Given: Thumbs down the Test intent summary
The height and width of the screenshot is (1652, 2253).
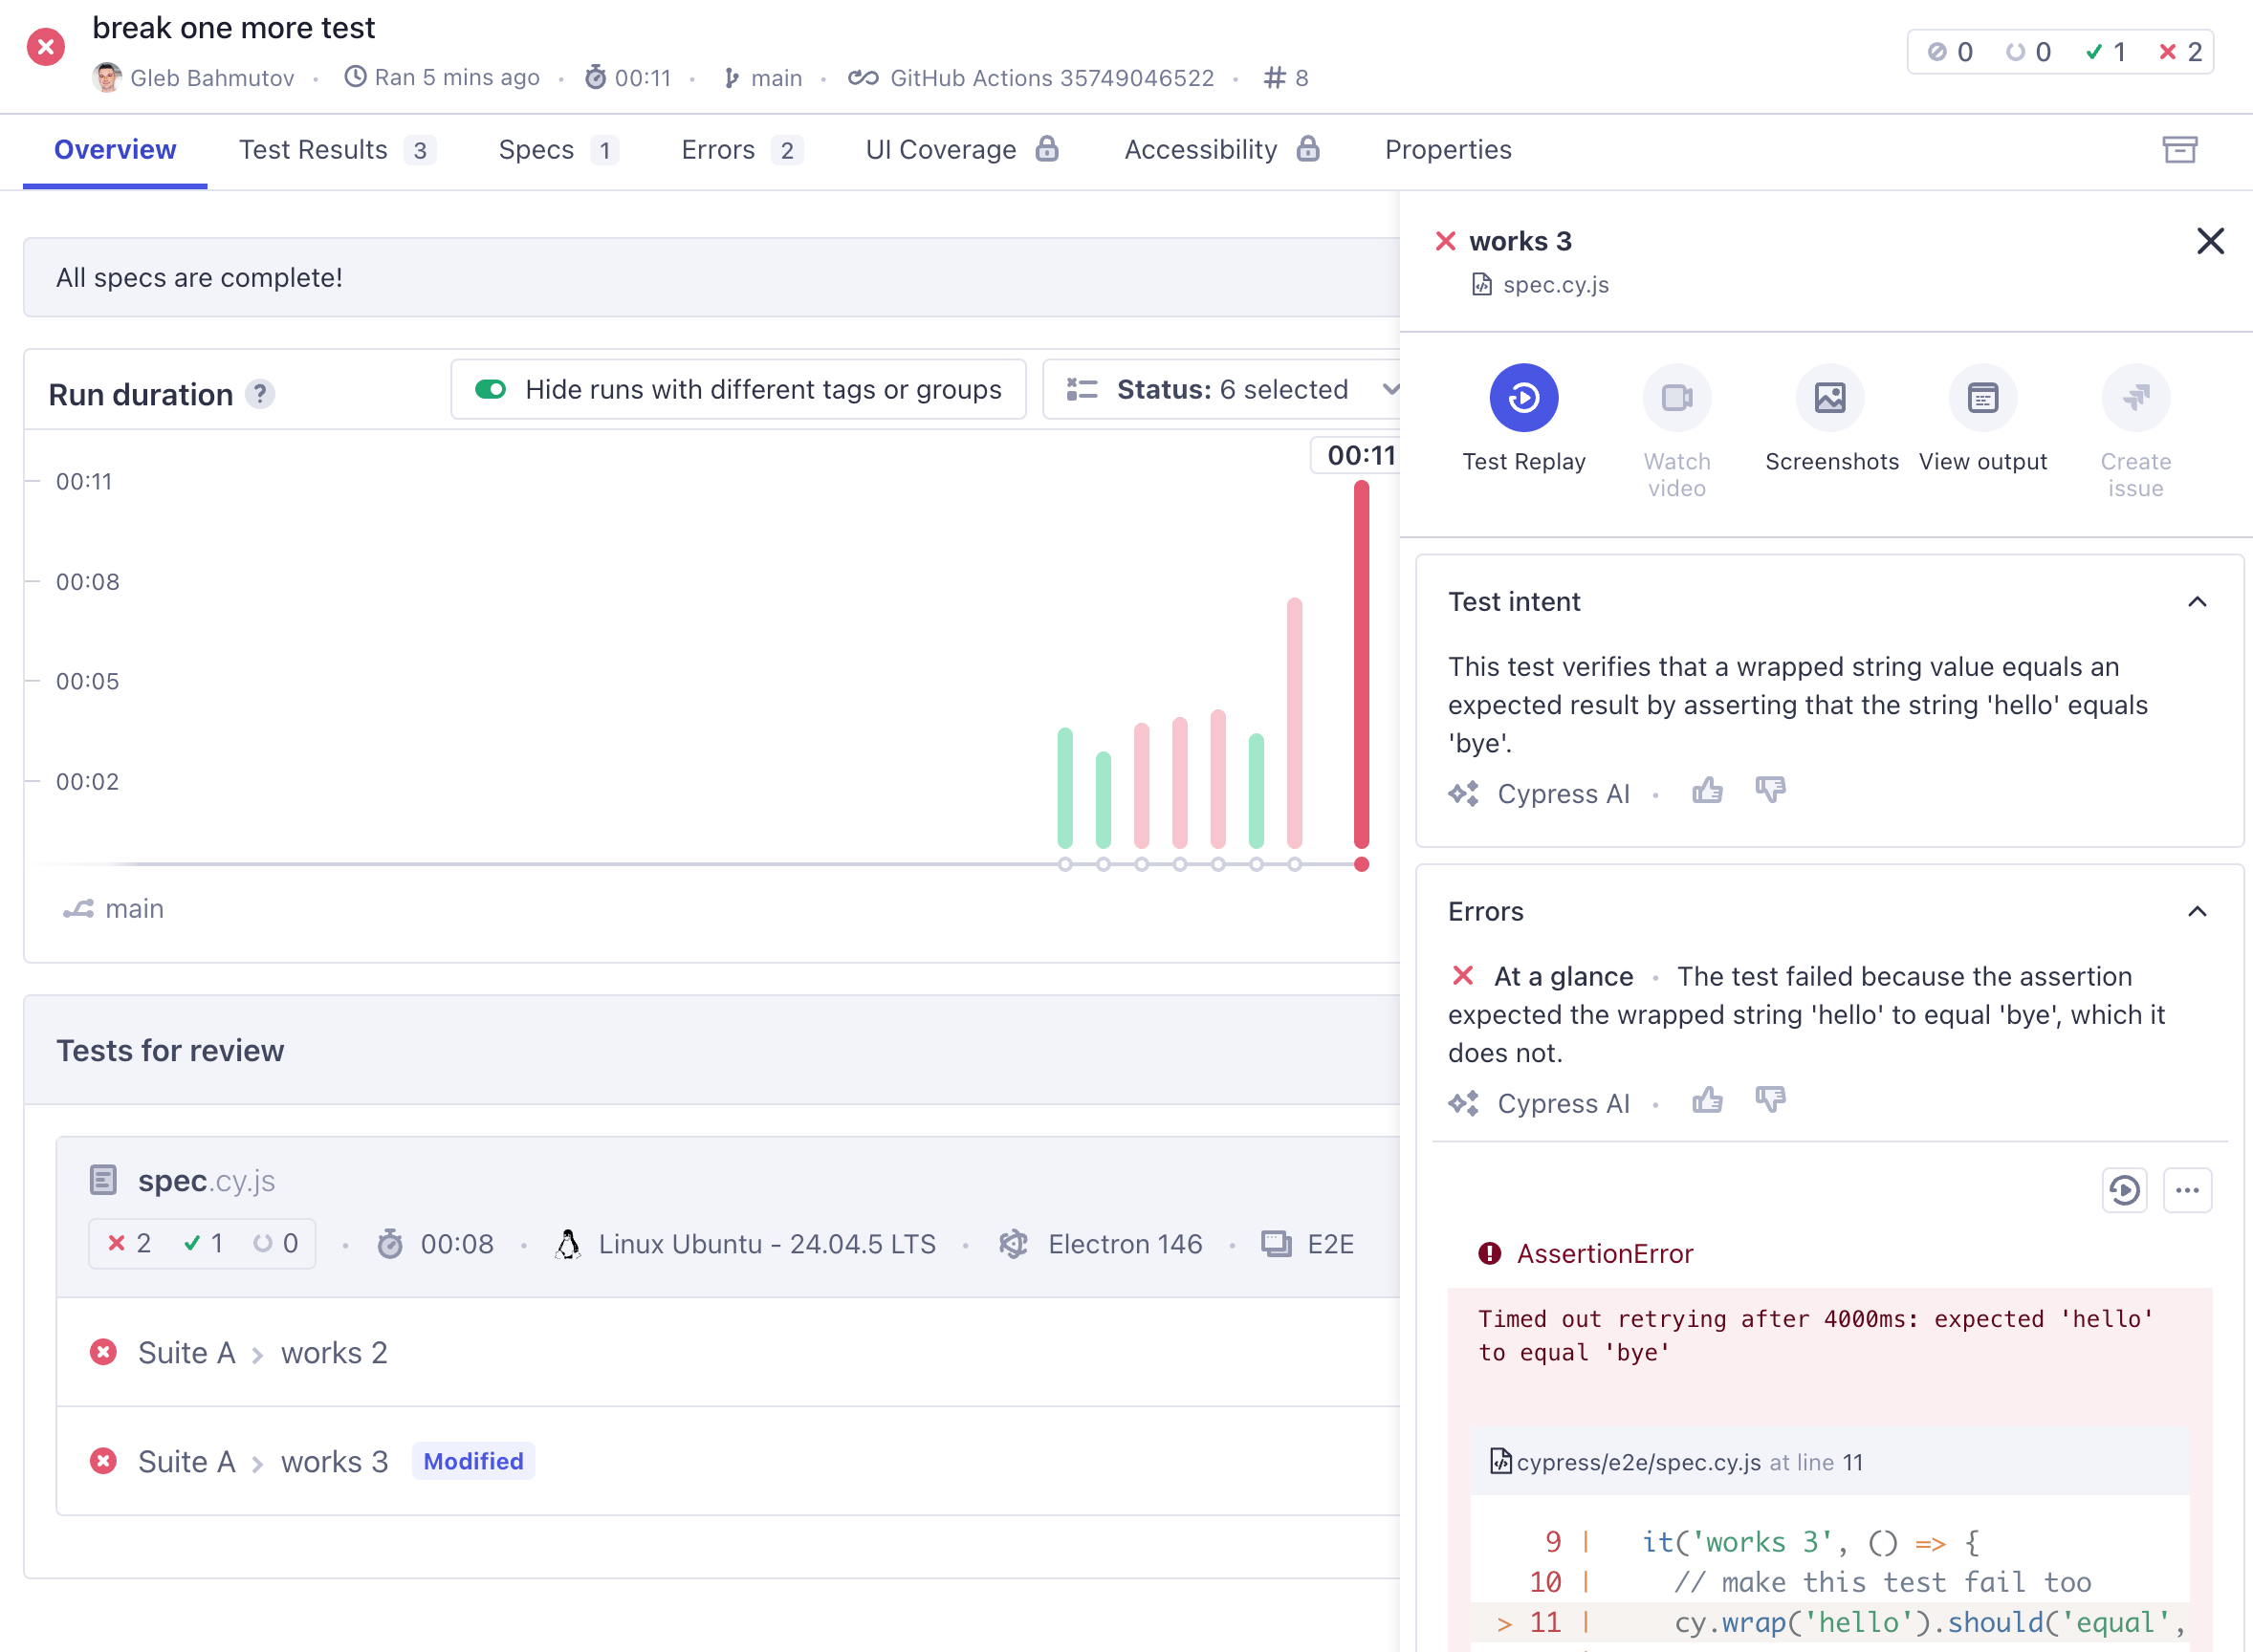Looking at the screenshot, I should pos(1770,791).
